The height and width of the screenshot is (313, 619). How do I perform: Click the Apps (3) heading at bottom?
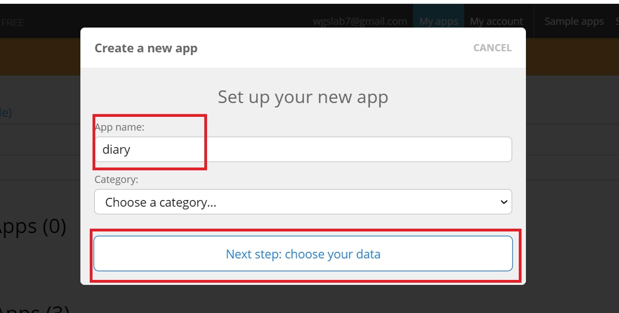pos(35,308)
